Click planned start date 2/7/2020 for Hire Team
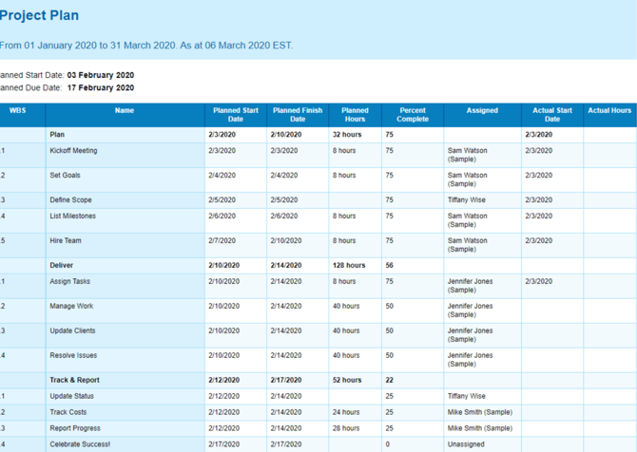Viewport: 637px width, 452px height. pos(222,240)
